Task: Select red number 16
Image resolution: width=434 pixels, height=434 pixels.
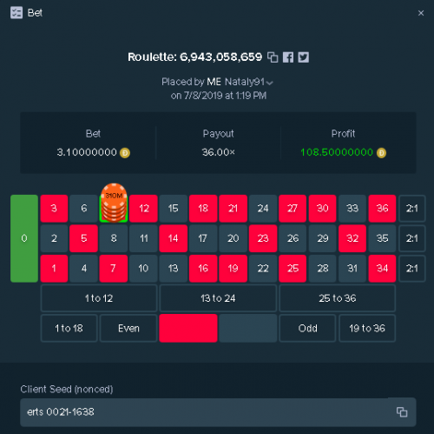Action: [203, 269]
